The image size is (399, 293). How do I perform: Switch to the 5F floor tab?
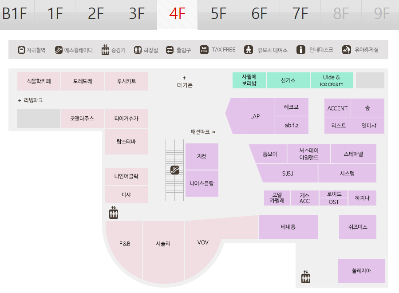point(218,14)
